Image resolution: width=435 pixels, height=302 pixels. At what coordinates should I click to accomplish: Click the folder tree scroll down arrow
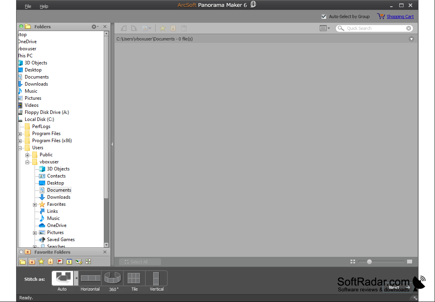(x=106, y=245)
